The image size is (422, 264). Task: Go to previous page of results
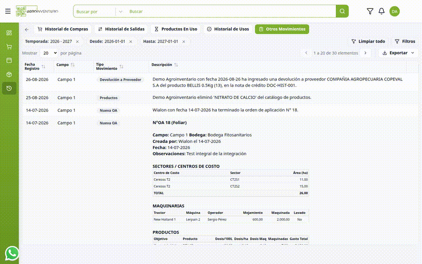click(x=306, y=53)
